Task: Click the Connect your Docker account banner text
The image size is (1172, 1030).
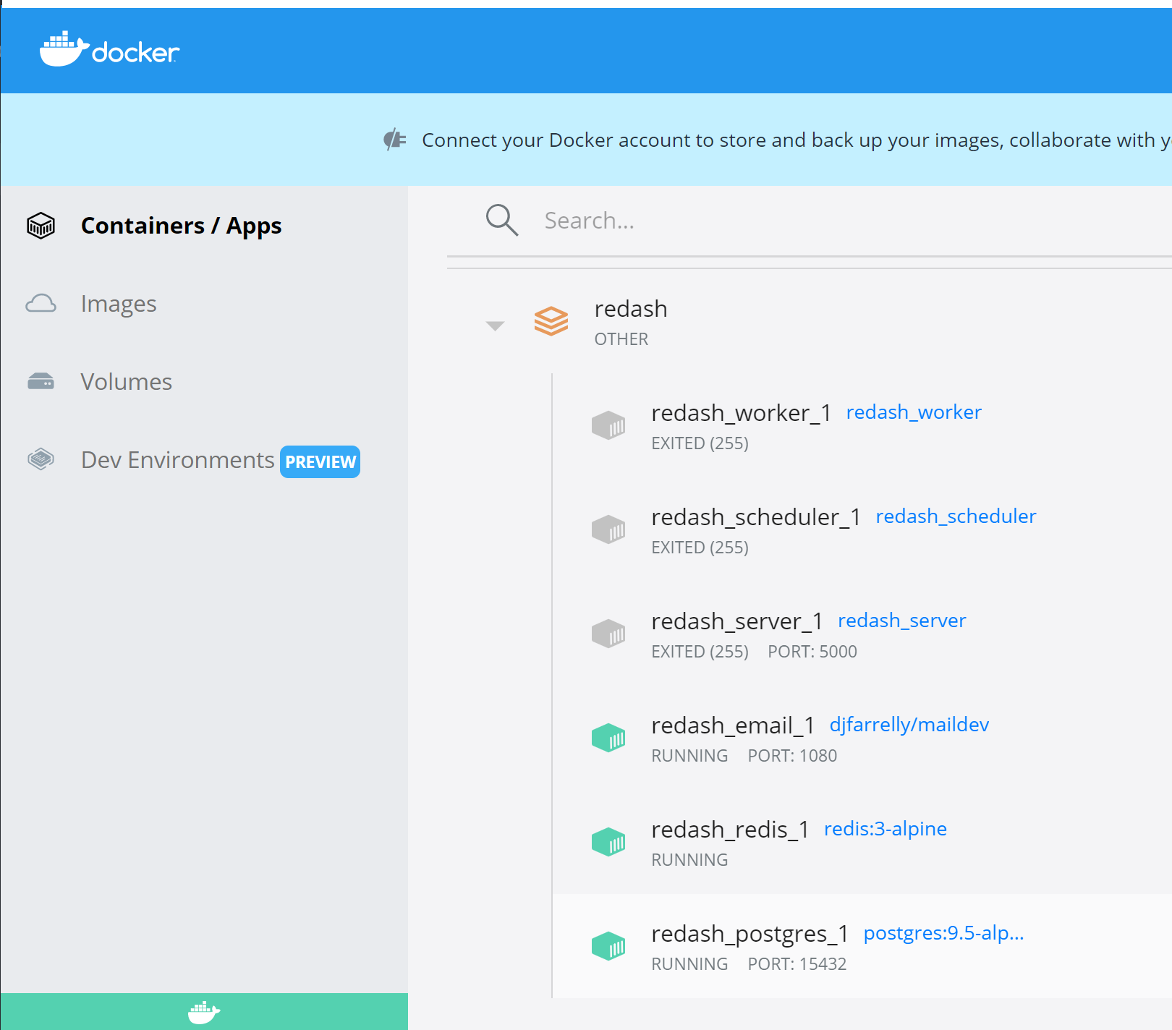Action: [x=796, y=140]
